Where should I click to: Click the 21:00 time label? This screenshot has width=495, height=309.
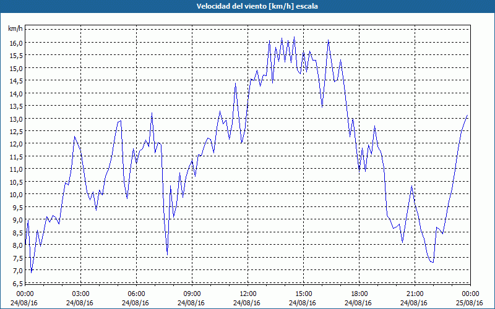[415, 294]
